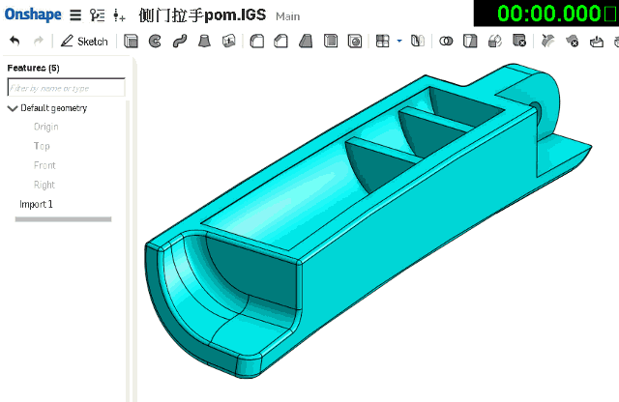Select the Loft tool

pos(204,41)
